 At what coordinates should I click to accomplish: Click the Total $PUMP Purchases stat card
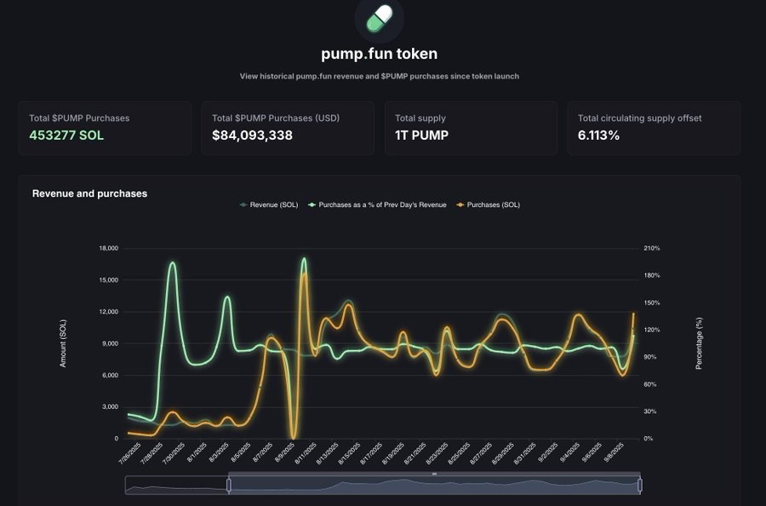pyautogui.click(x=104, y=128)
